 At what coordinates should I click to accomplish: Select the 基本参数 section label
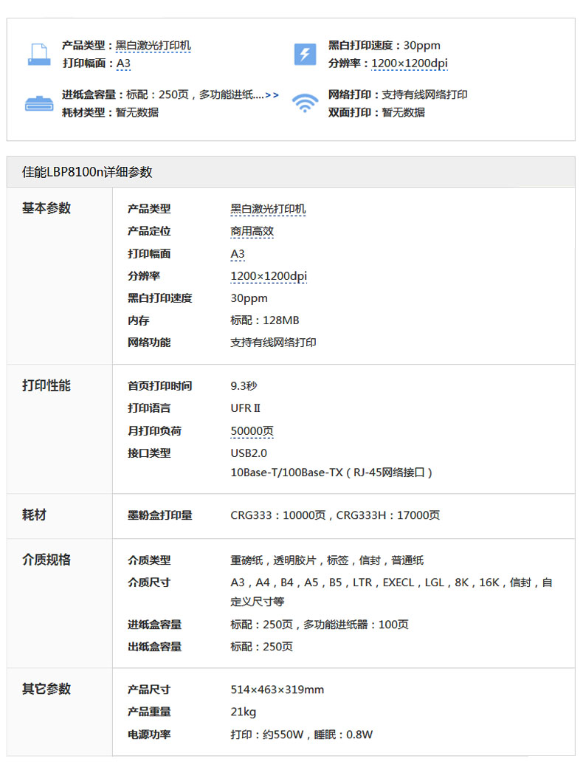point(46,208)
